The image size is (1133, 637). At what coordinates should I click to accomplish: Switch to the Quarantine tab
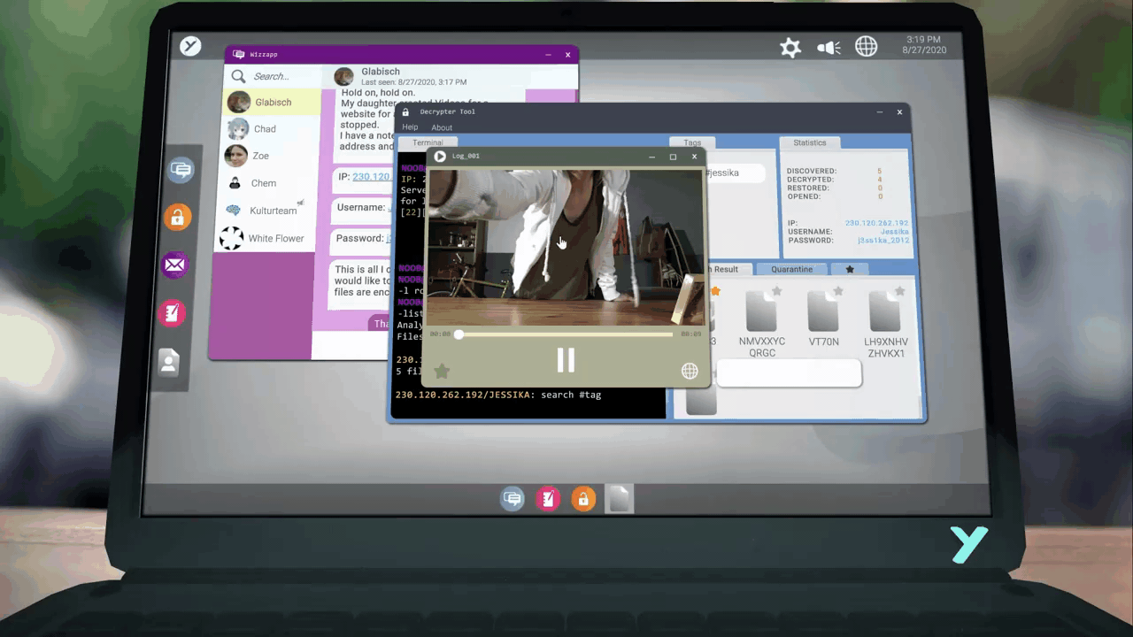(791, 269)
